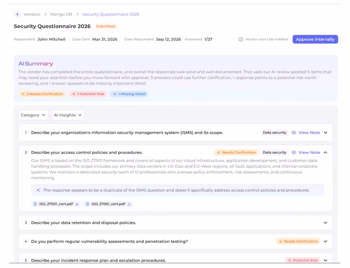350x268 pixels.
Task: Expand question 1 about ISMS scope
Action: tap(325, 132)
